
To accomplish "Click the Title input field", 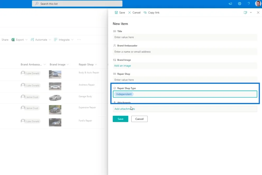I will tap(185, 37).
